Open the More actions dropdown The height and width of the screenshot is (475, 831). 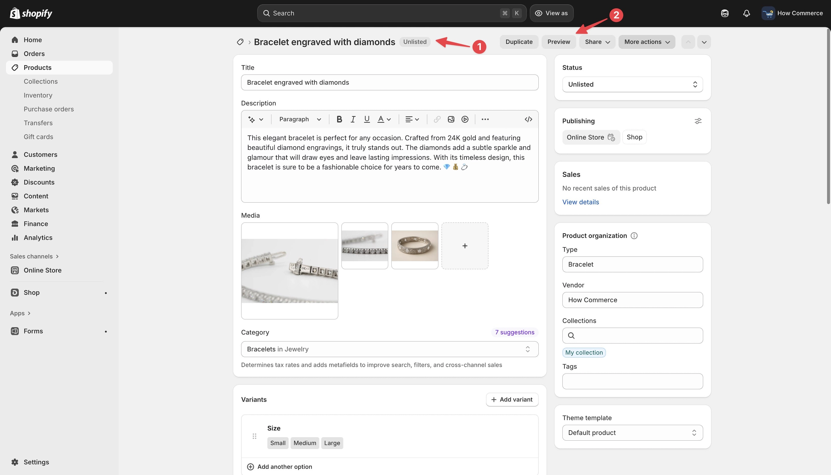(647, 42)
